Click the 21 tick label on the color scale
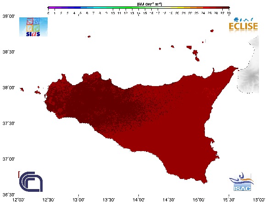The height and width of the screenshot is (206, 275). point(184,13)
